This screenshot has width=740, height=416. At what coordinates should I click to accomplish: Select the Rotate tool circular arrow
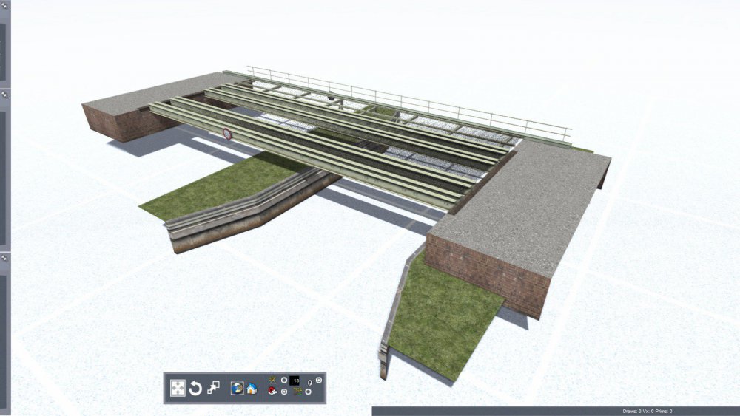[x=195, y=388]
